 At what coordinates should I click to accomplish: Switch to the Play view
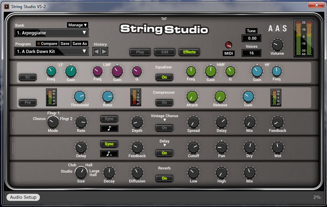(140, 52)
